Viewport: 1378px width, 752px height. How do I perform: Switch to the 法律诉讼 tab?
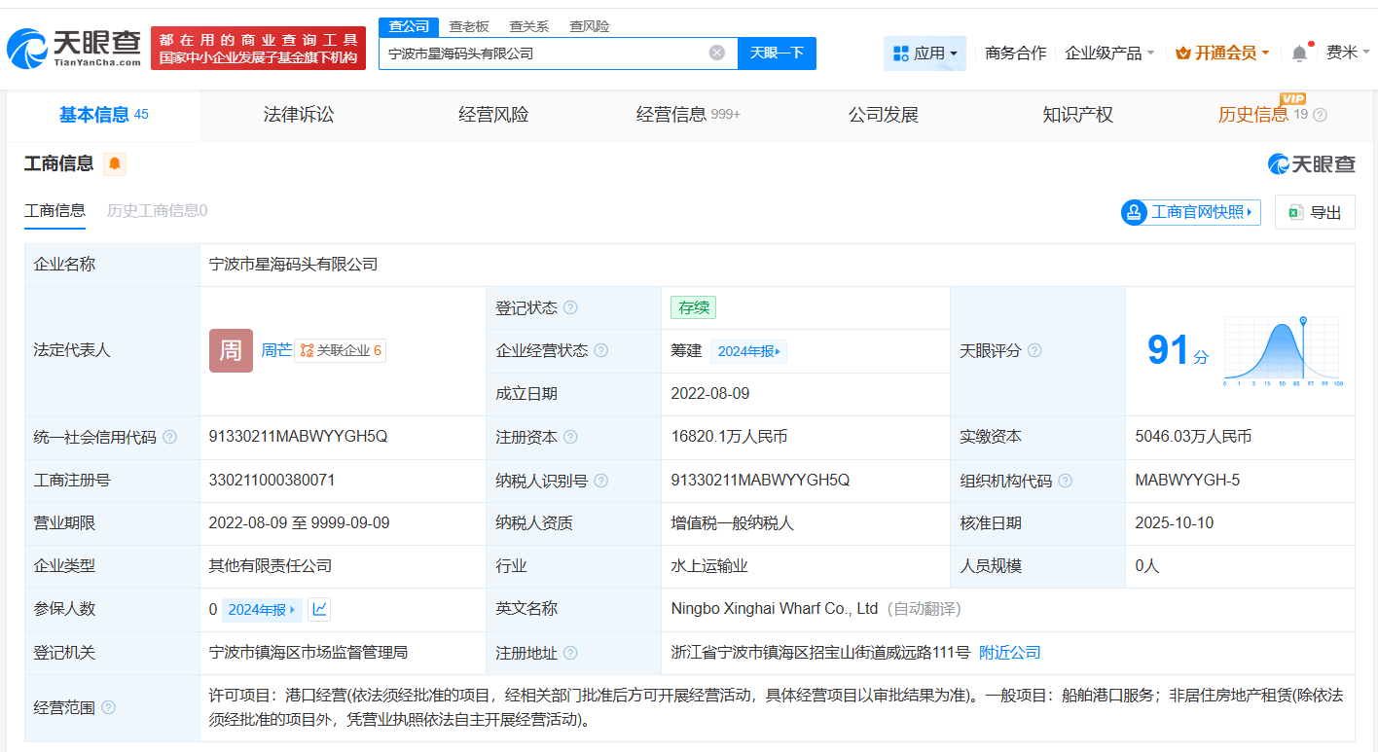pyautogui.click(x=298, y=114)
